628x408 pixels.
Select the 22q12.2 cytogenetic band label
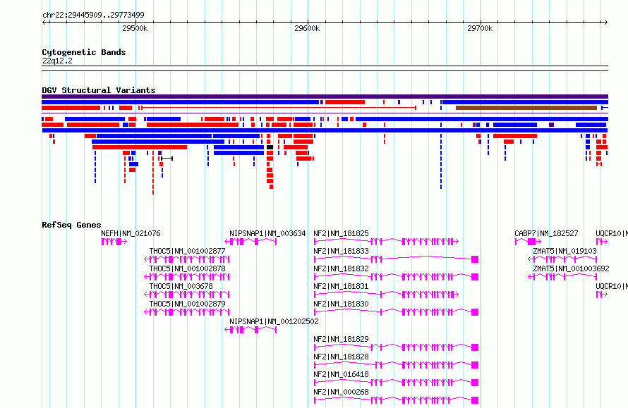click(57, 61)
